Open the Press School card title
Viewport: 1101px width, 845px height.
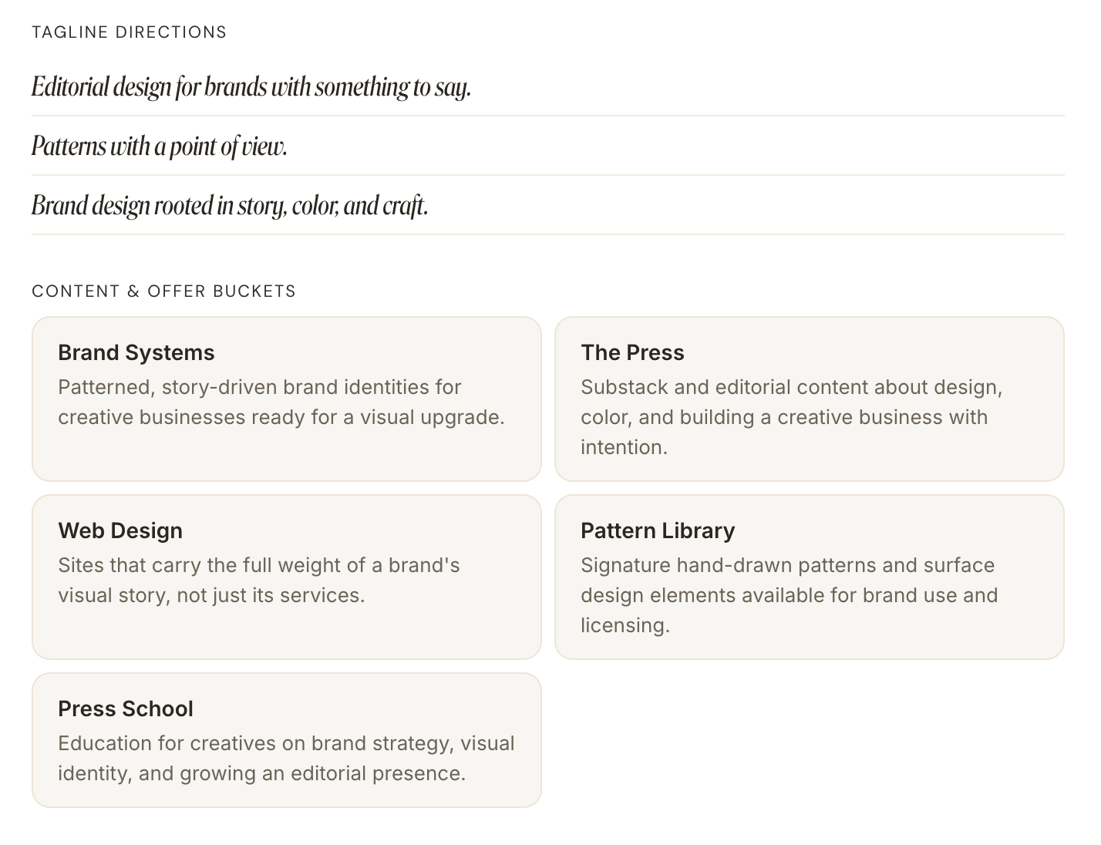126,709
